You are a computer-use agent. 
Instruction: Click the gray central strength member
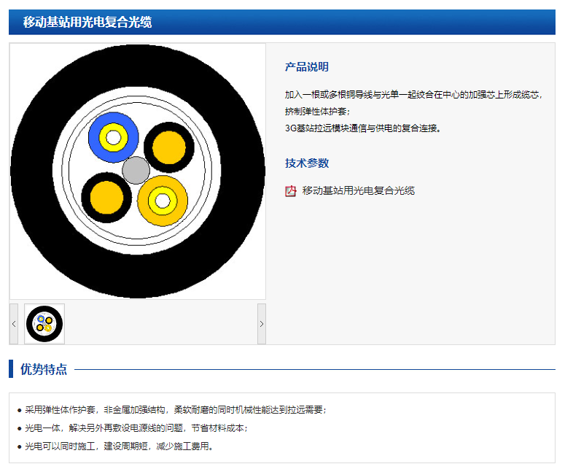point(136,170)
